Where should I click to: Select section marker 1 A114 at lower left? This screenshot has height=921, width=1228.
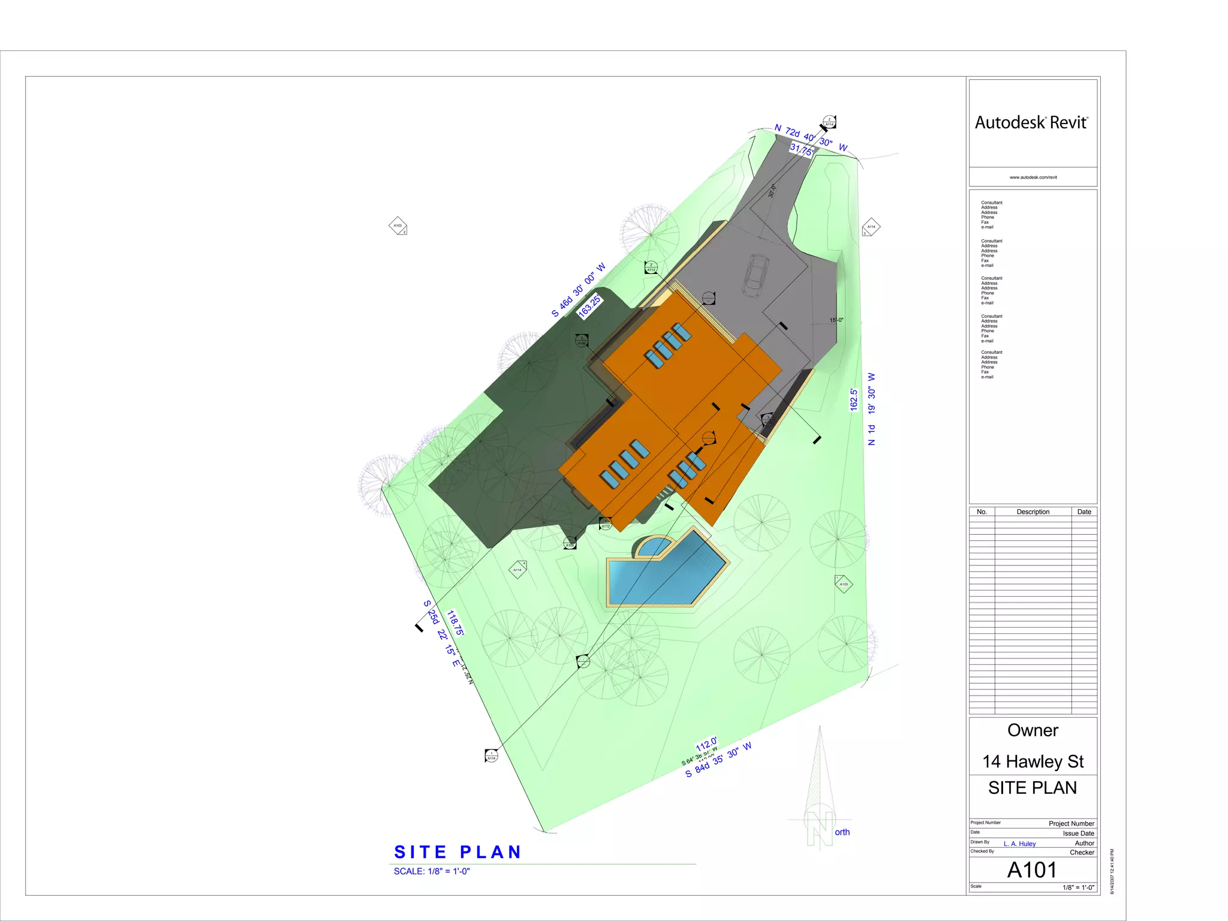click(491, 756)
